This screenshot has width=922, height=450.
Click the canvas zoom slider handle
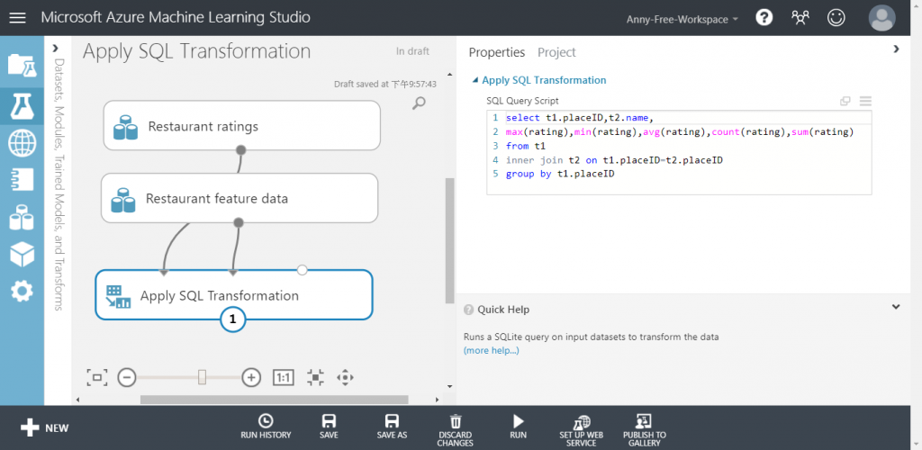tap(203, 377)
